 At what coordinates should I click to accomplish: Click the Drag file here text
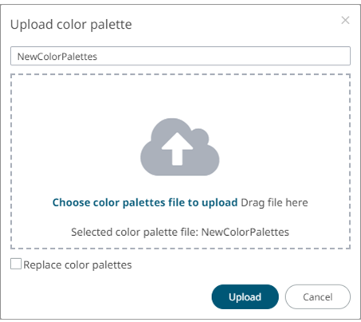click(x=274, y=202)
